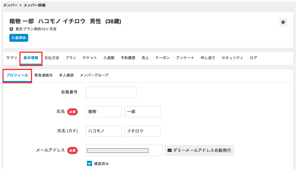The image size is (297, 171).
Task: Open the ログ tab
Action: coord(253,58)
